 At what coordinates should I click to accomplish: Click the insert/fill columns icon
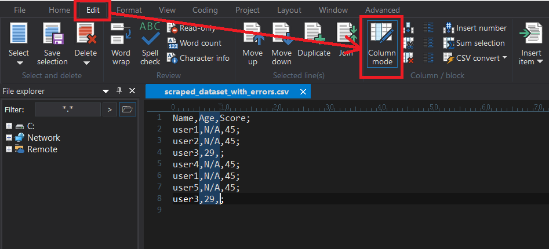[409, 28]
